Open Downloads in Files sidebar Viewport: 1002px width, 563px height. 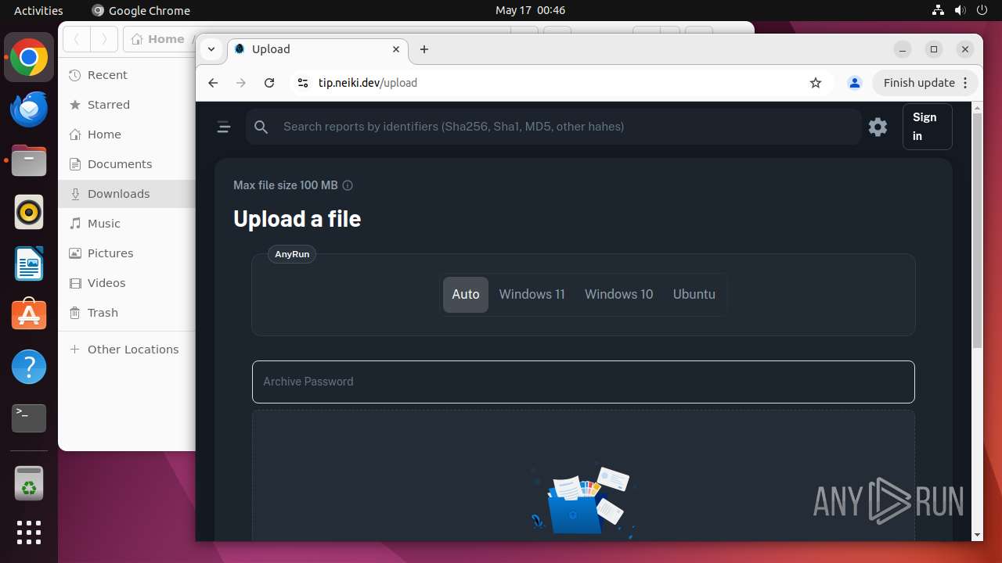point(127,194)
